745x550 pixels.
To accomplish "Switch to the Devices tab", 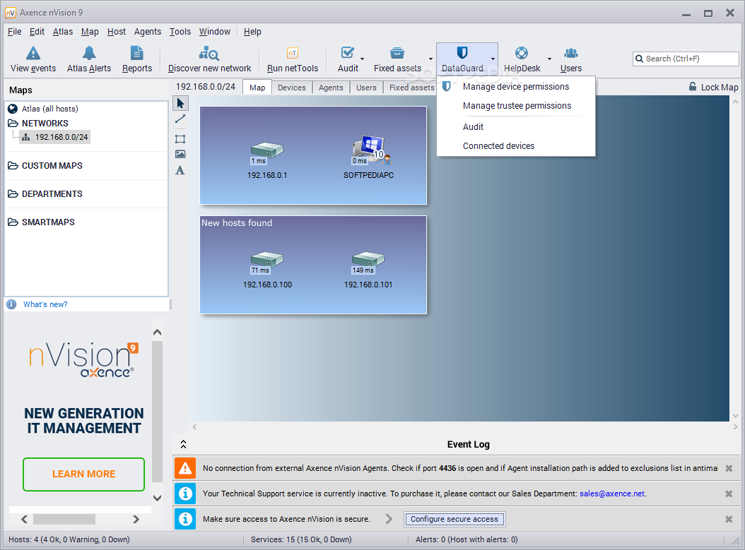I will [x=292, y=88].
